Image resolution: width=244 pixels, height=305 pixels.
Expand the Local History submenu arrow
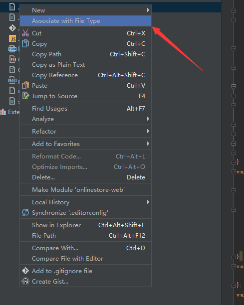(x=148, y=202)
